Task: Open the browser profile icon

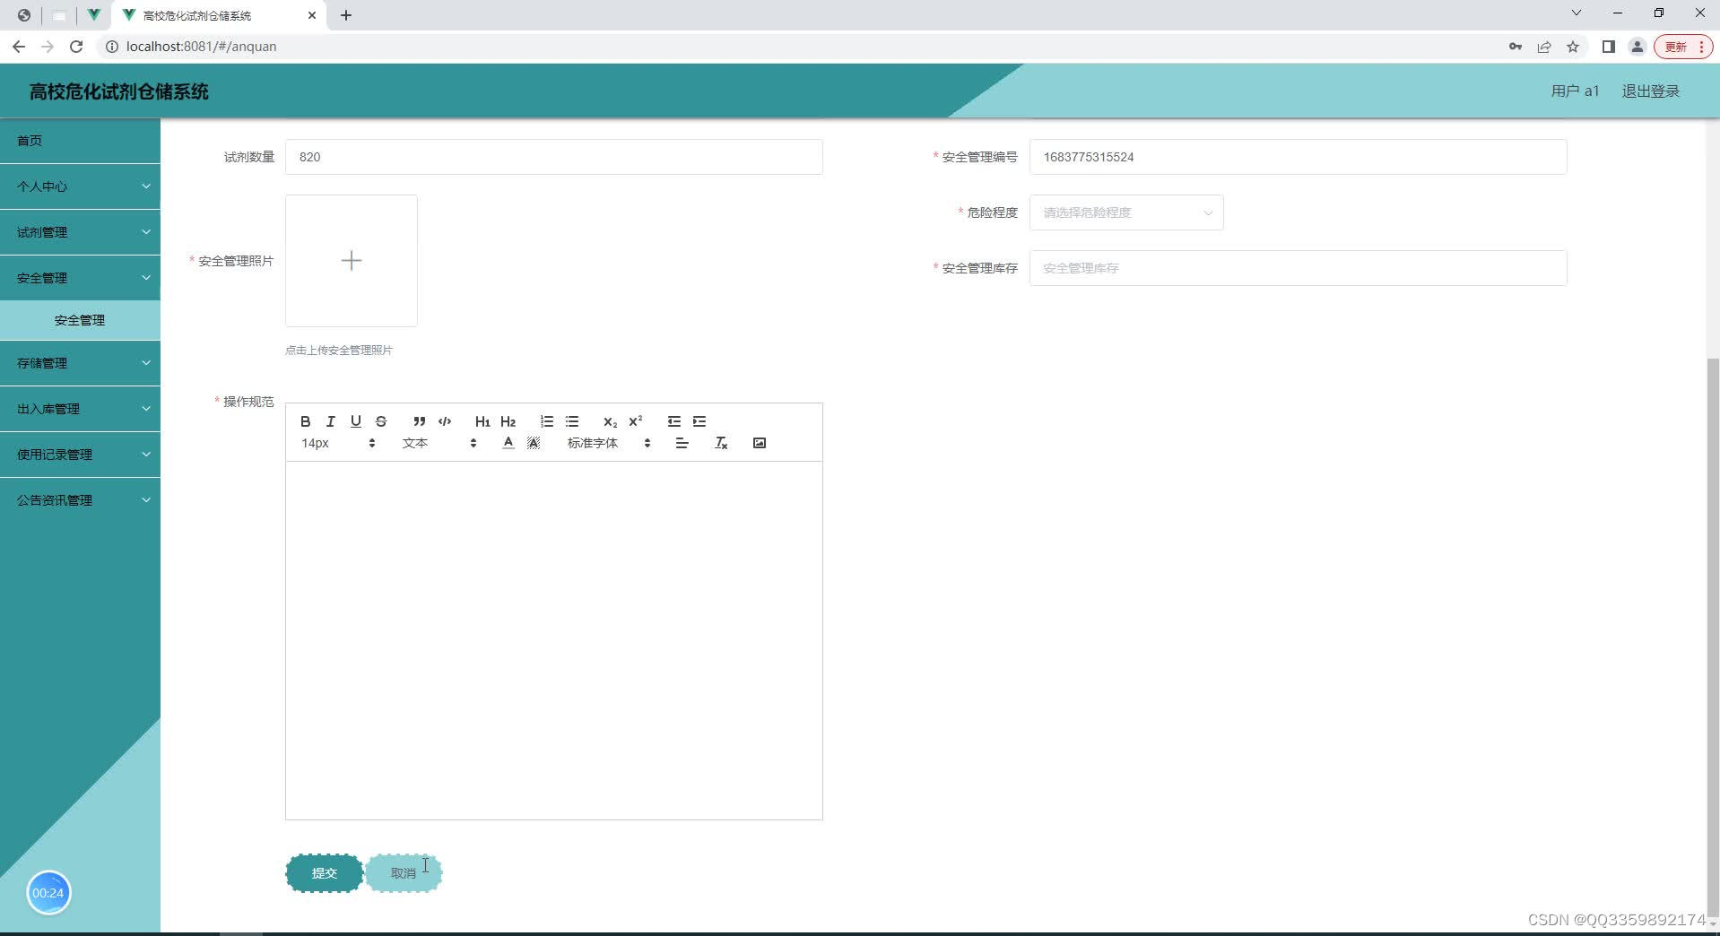Action: (x=1637, y=47)
